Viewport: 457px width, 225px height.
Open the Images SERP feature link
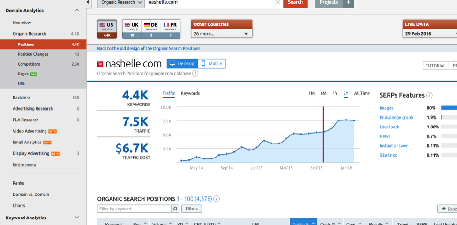click(386, 108)
